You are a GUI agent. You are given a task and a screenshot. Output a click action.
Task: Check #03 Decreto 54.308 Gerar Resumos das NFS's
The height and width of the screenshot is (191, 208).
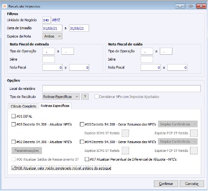point(82,125)
